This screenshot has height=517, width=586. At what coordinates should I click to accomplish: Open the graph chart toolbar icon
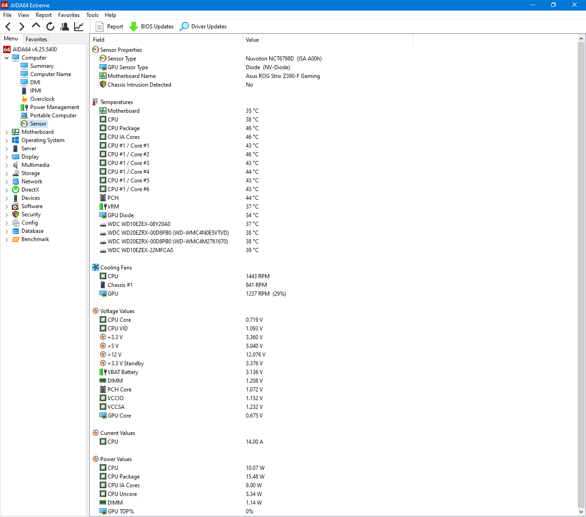click(79, 27)
